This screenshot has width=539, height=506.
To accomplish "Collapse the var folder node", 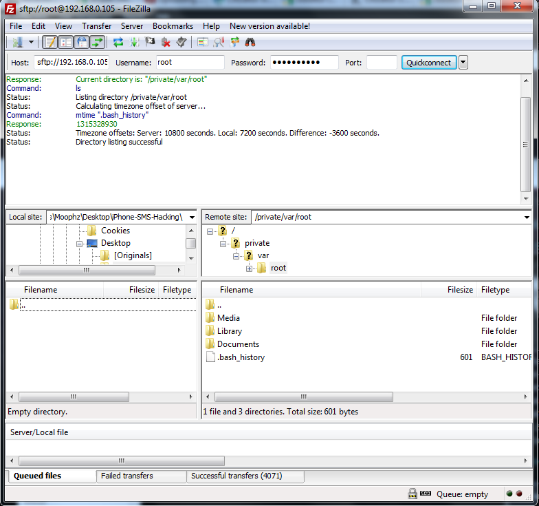I will click(236, 256).
